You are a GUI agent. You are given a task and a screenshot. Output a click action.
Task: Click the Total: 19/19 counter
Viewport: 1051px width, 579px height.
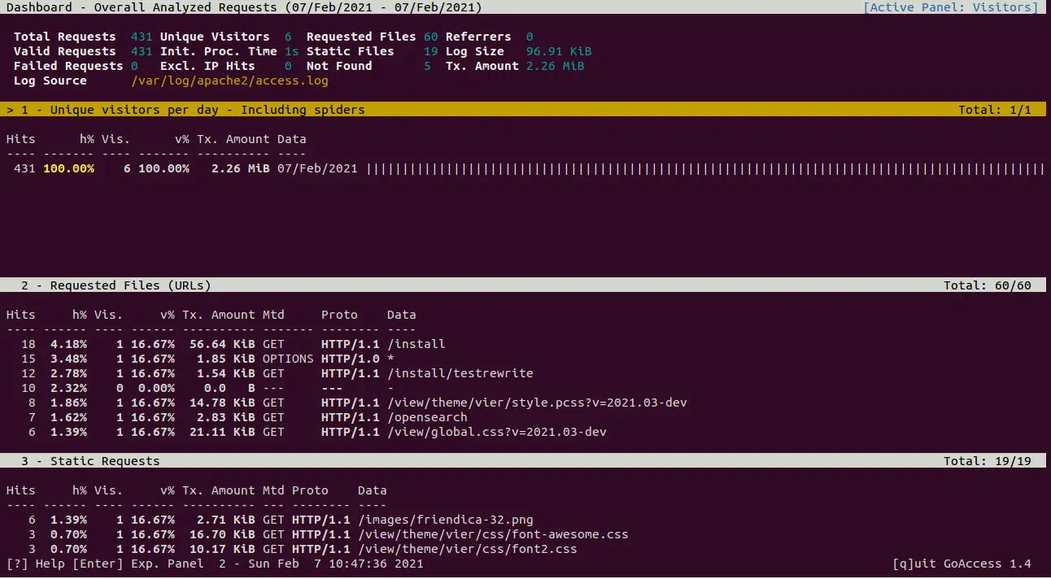[x=988, y=461]
